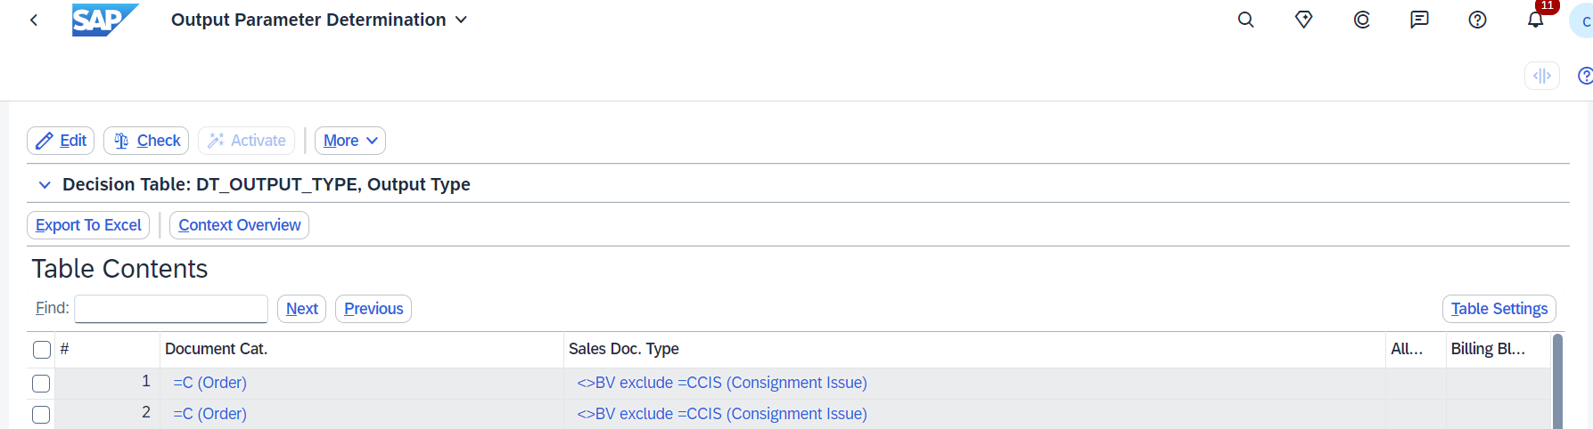This screenshot has width=1593, height=429.
Task: Open the feedback chat bubble icon
Action: tap(1419, 20)
